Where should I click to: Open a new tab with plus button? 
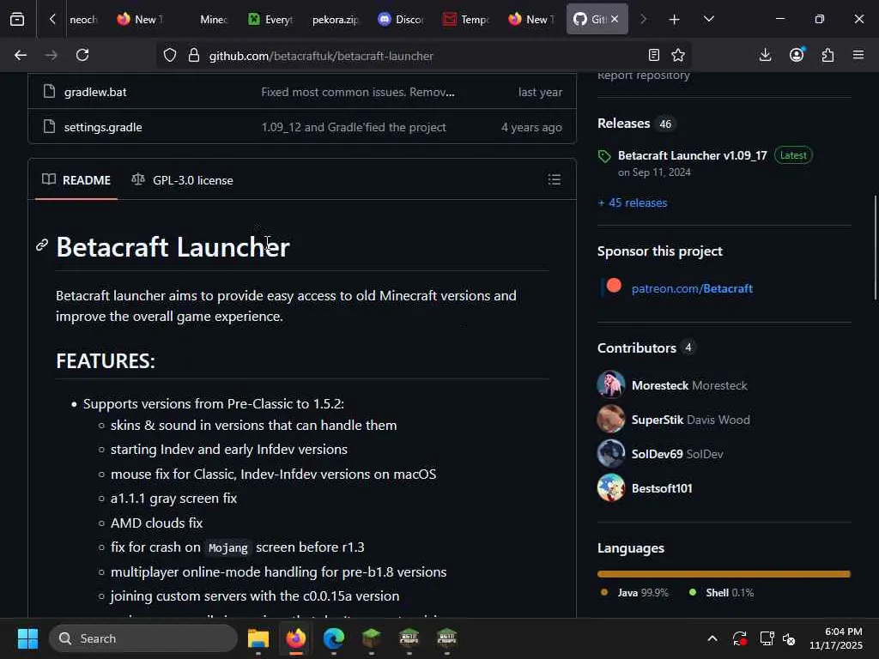coord(675,20)
